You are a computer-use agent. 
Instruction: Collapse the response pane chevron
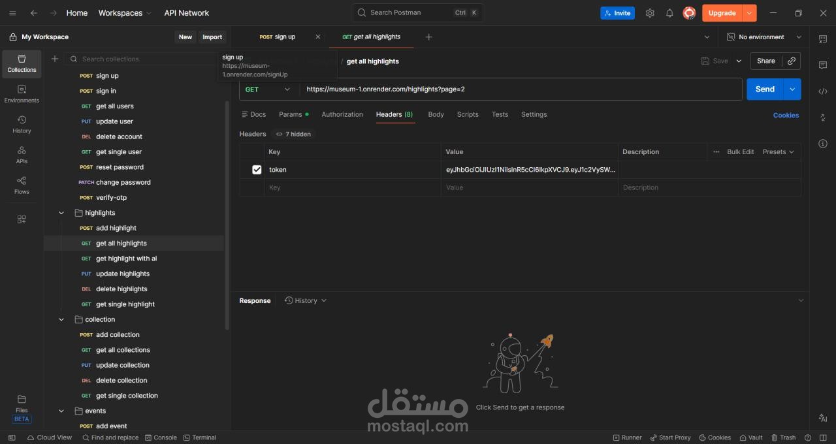pyautogui.click(x=801, y=300)
